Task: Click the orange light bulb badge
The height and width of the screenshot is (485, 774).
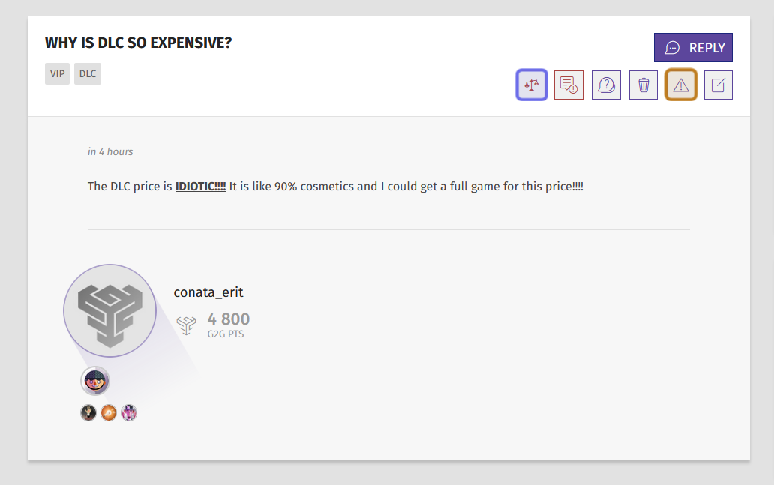Action: (x=109, y=412)
